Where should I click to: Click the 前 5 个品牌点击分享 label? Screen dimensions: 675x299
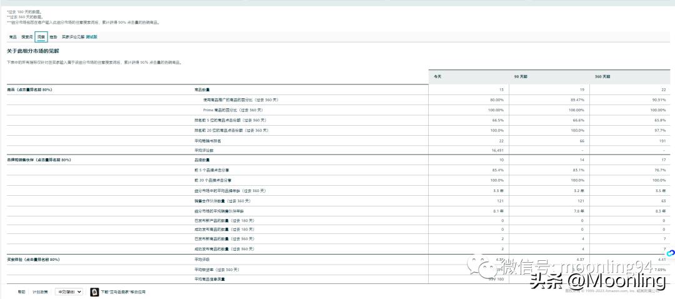coord(212,170)
